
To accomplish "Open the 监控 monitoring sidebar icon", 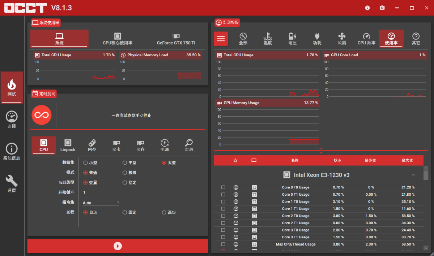I will [x=12, y=120].
